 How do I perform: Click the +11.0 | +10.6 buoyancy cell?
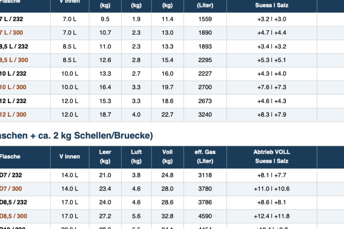pos(272,189)
